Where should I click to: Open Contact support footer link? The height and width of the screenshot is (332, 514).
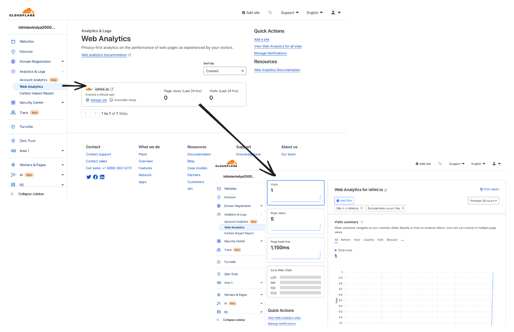pyautogui.click(x=98, y=155)
